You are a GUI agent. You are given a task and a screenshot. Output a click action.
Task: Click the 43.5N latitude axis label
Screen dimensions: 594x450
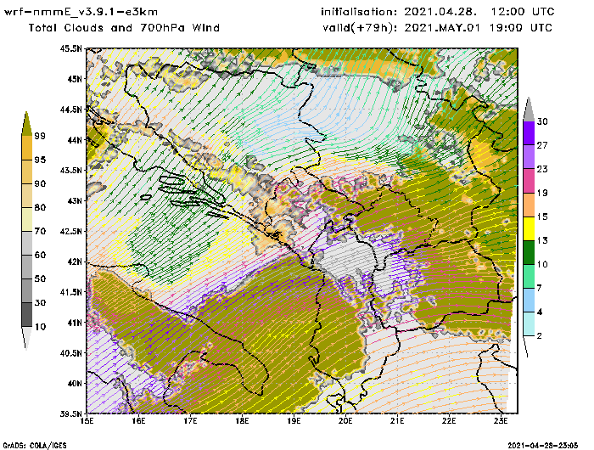tap(70, 170)
